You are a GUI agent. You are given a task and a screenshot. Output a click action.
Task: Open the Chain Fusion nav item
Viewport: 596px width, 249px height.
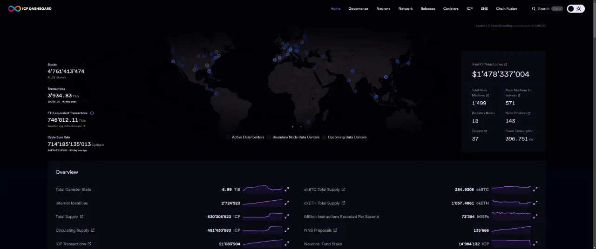point(507,8)
